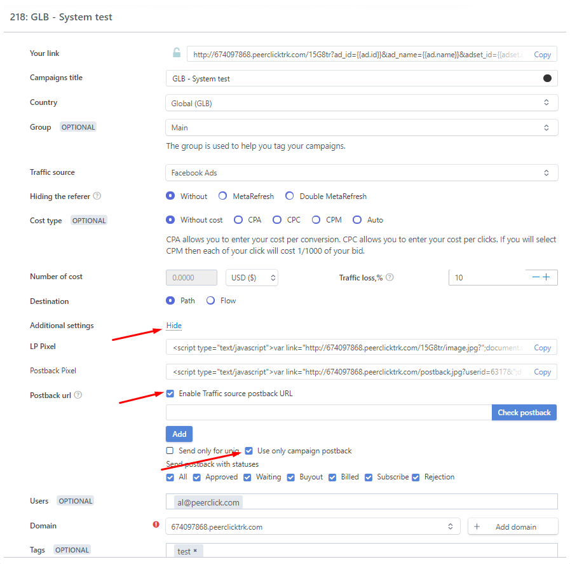
Task: Click plus icon in Add domain button
Action: (477, 526)
